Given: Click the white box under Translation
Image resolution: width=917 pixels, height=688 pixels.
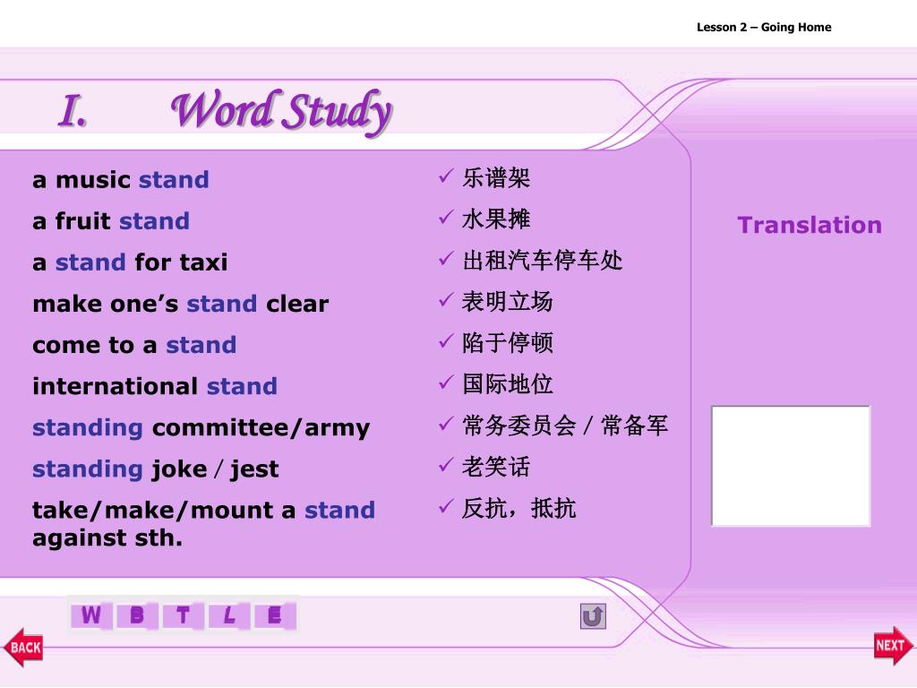Looking at the screenshot, I should (791, 466).
